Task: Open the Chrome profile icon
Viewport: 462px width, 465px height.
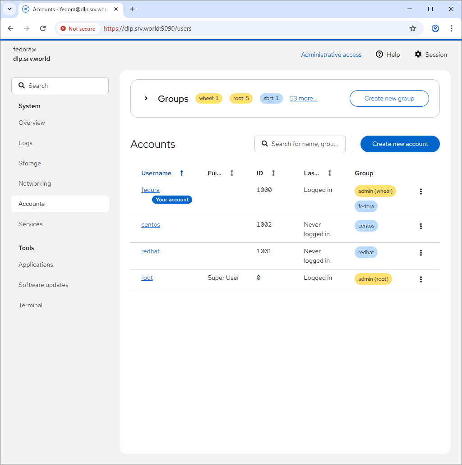Action: tap(435, 28)
